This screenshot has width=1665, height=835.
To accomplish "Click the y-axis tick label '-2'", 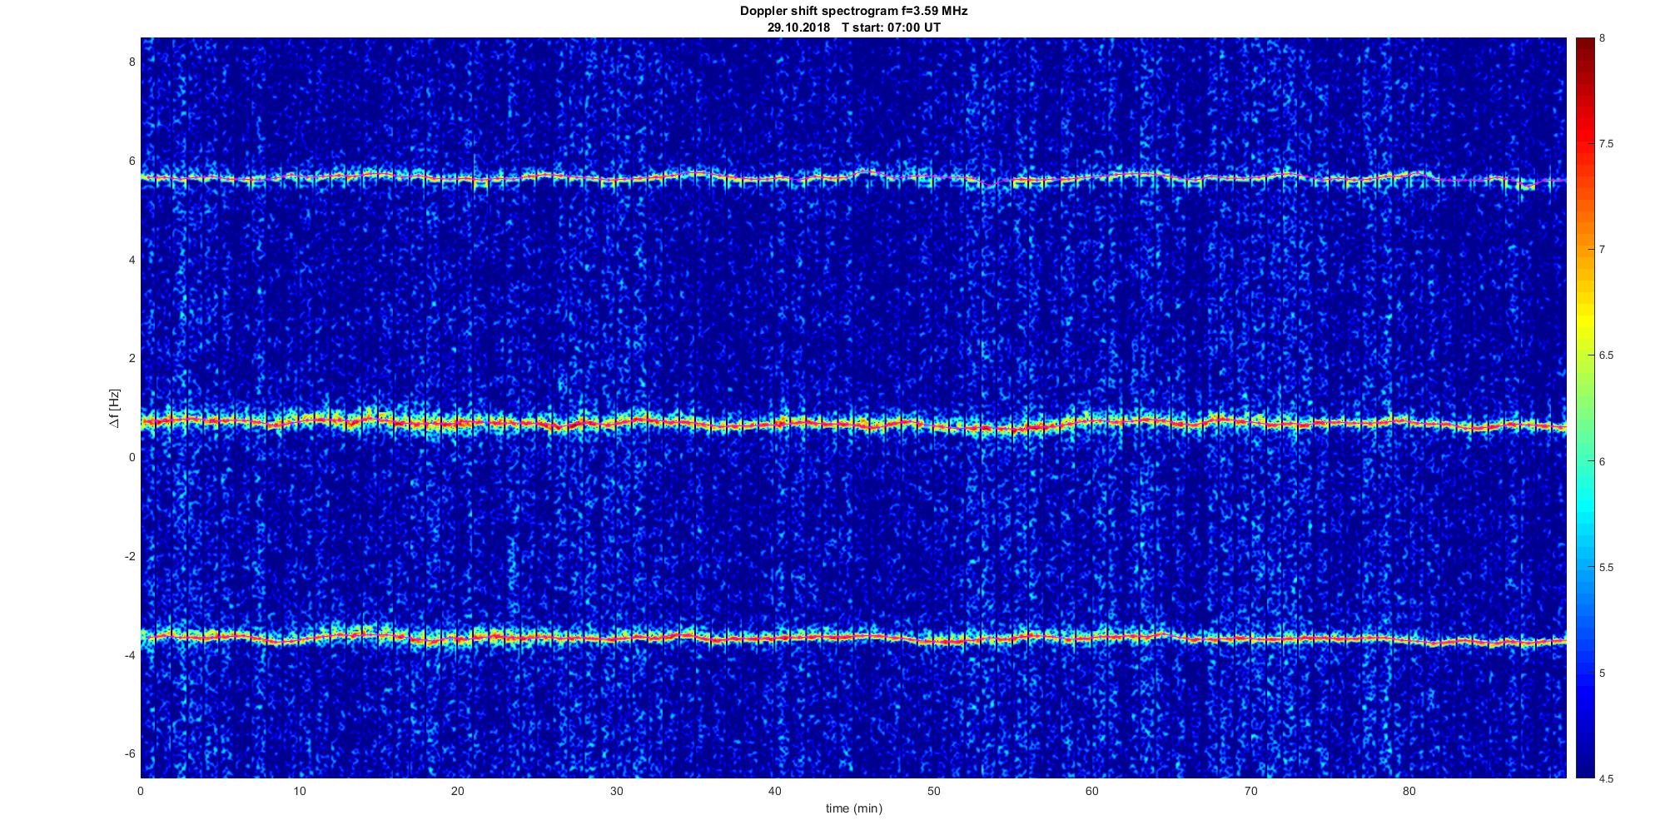I will 130,556.
